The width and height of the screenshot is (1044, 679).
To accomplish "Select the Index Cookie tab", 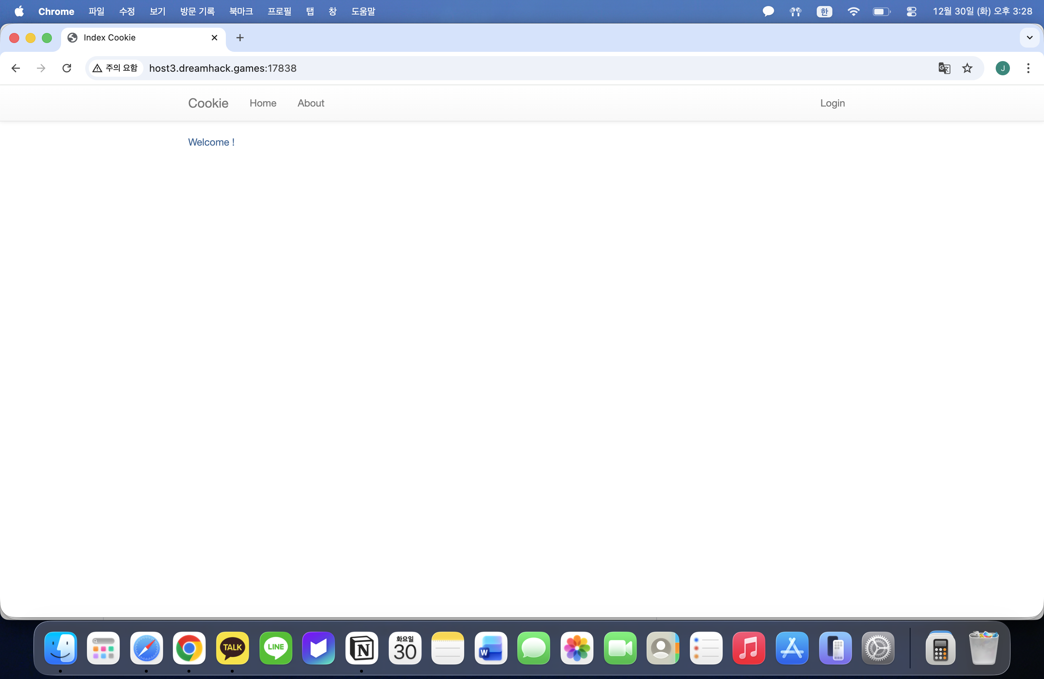I will click(136, 38).
